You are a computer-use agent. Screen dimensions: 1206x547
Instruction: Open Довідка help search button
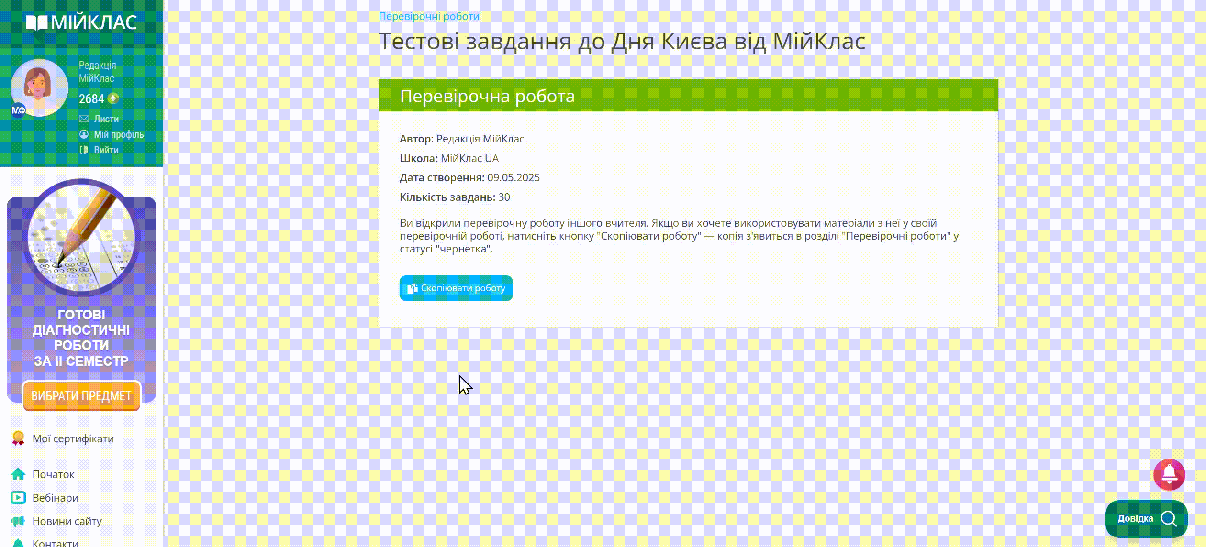(x=1146, y=519)
